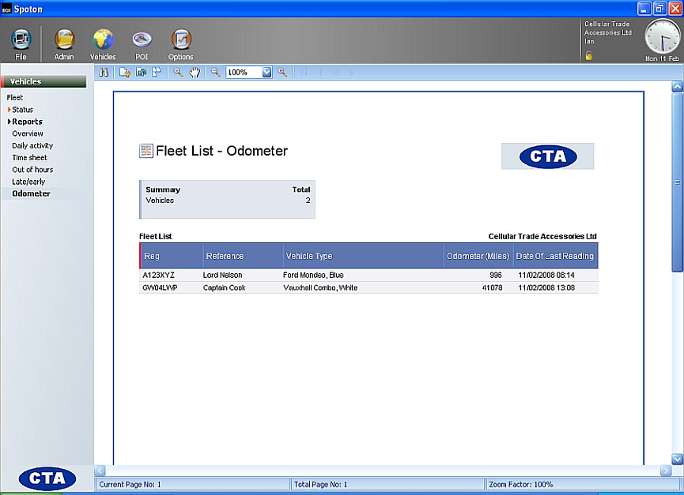Open the POI icon
Image resolution: width=684 pixels, height=495 pixels.
142,40
